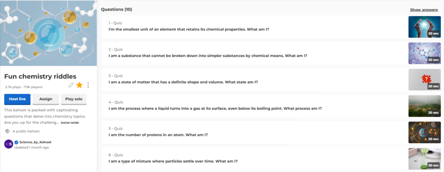Viewport: 444px width, 172px height.
Task: Open the three-dot more options menu
Action: coord(88,85)
